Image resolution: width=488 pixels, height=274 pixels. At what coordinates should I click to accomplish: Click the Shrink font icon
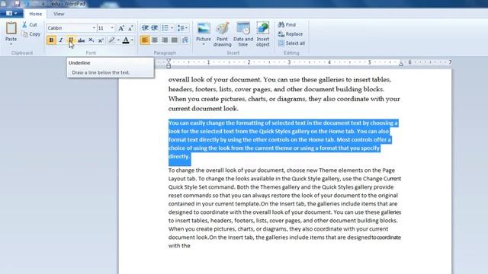point(130,28)
